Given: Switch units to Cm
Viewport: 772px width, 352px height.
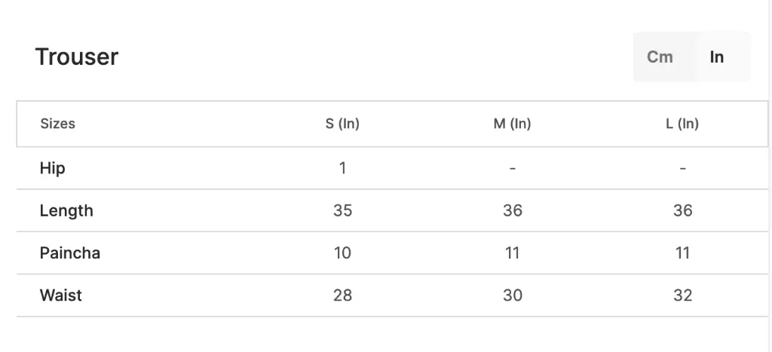Looking at the screenshot, I should coord(660,57).
